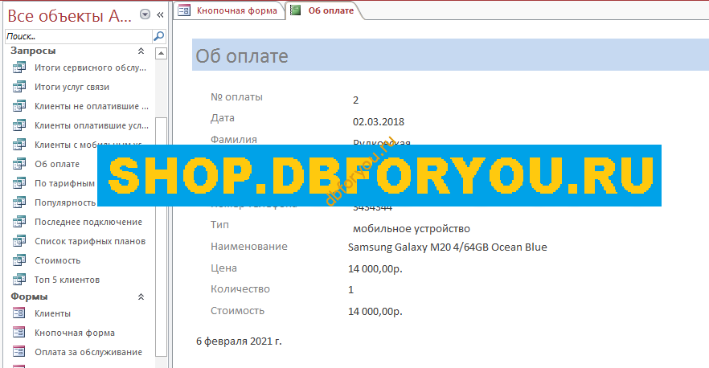Select the Об оплате document tab
709x368 pixels.
tap(325, 10)
